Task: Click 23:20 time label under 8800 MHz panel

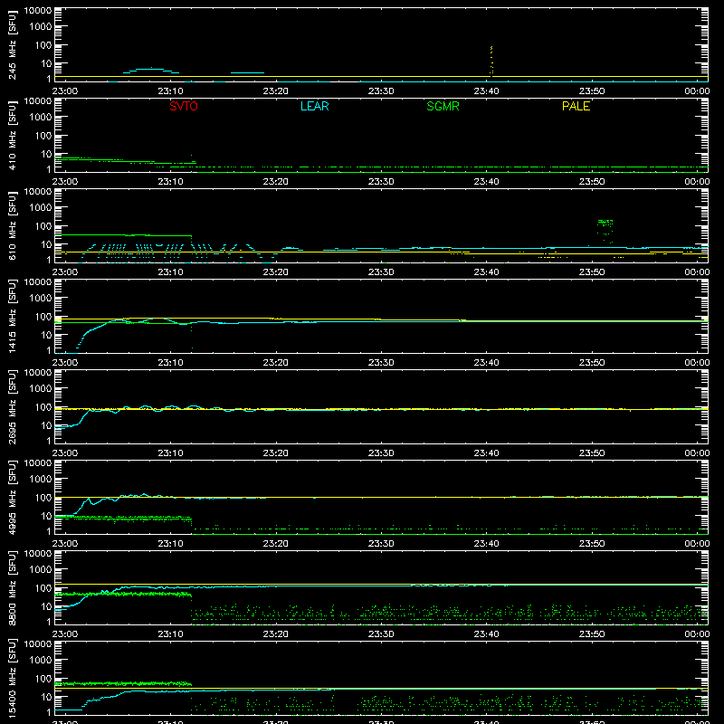Action: [276, 634]
